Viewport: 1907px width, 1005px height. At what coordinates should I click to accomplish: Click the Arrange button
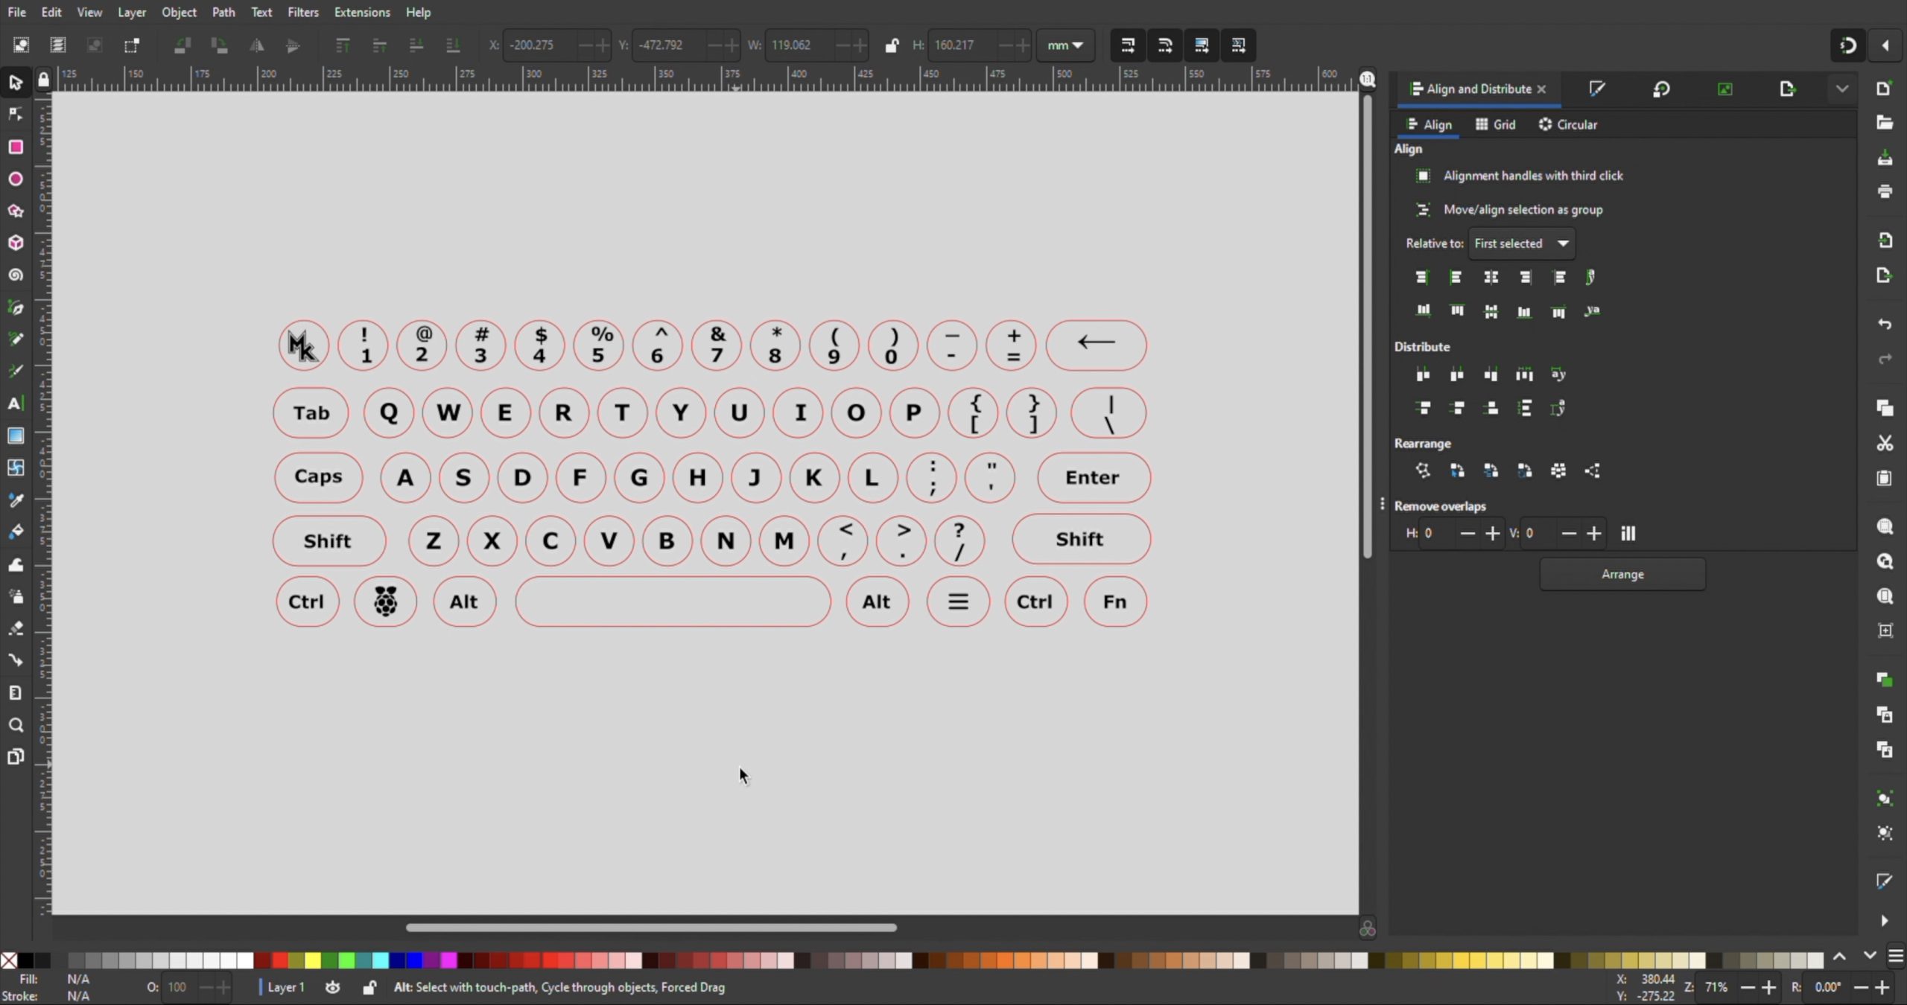pos(1623,574)
